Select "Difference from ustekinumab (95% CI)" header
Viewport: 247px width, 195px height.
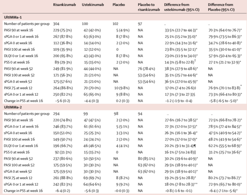[182, 7]
